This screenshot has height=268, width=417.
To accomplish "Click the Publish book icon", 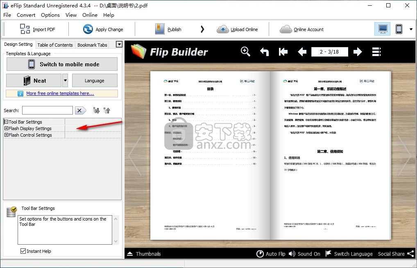I will coord(160,29).
